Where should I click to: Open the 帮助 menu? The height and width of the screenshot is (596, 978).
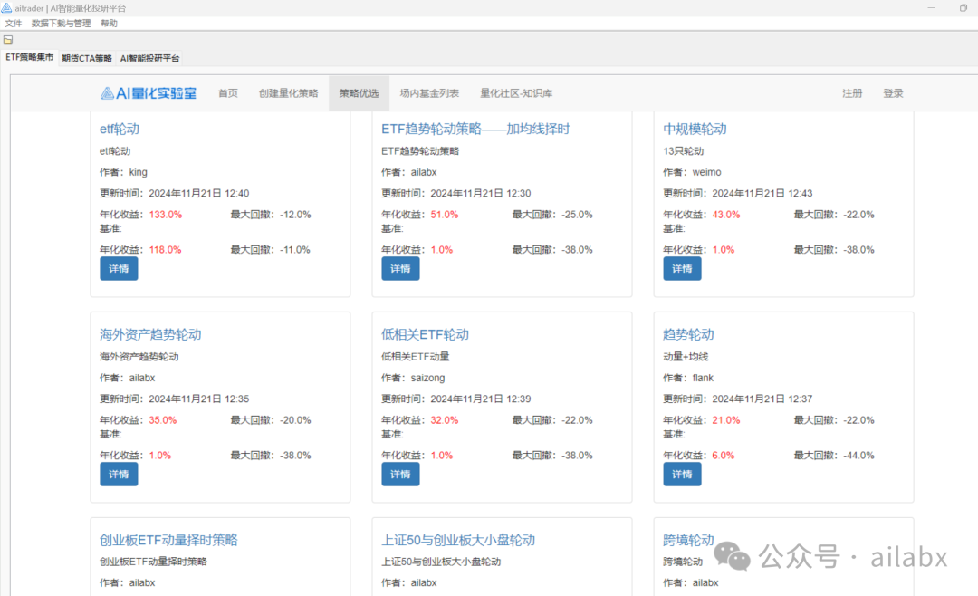point(110,23)
